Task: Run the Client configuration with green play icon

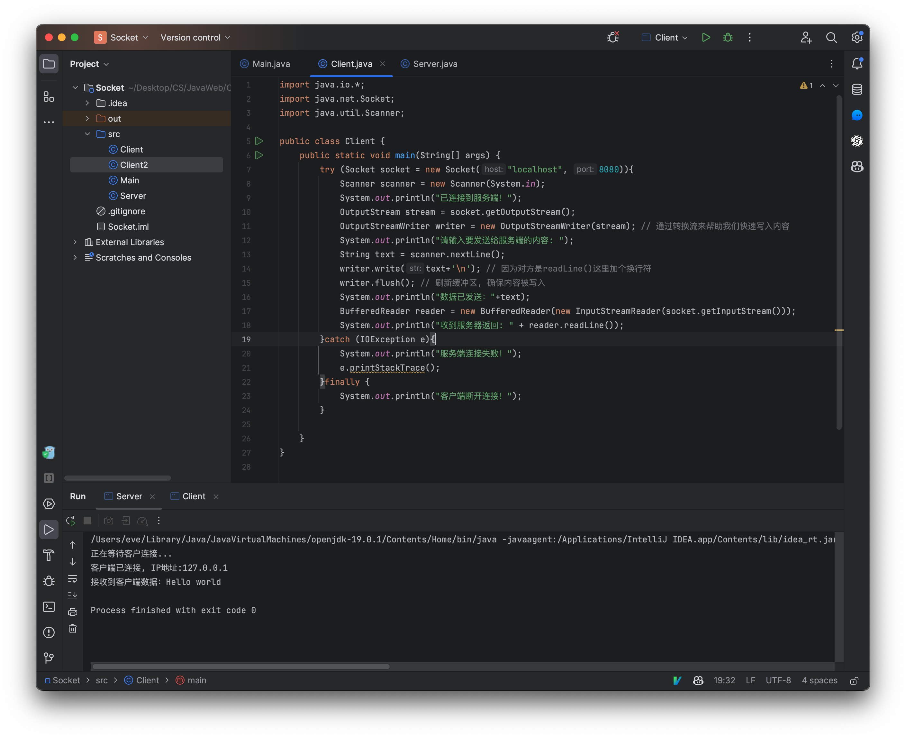Action: coord(706,37)
